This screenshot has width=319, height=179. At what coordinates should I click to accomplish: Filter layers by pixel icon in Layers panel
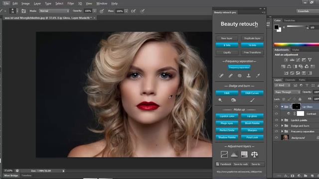pos(296,86)
